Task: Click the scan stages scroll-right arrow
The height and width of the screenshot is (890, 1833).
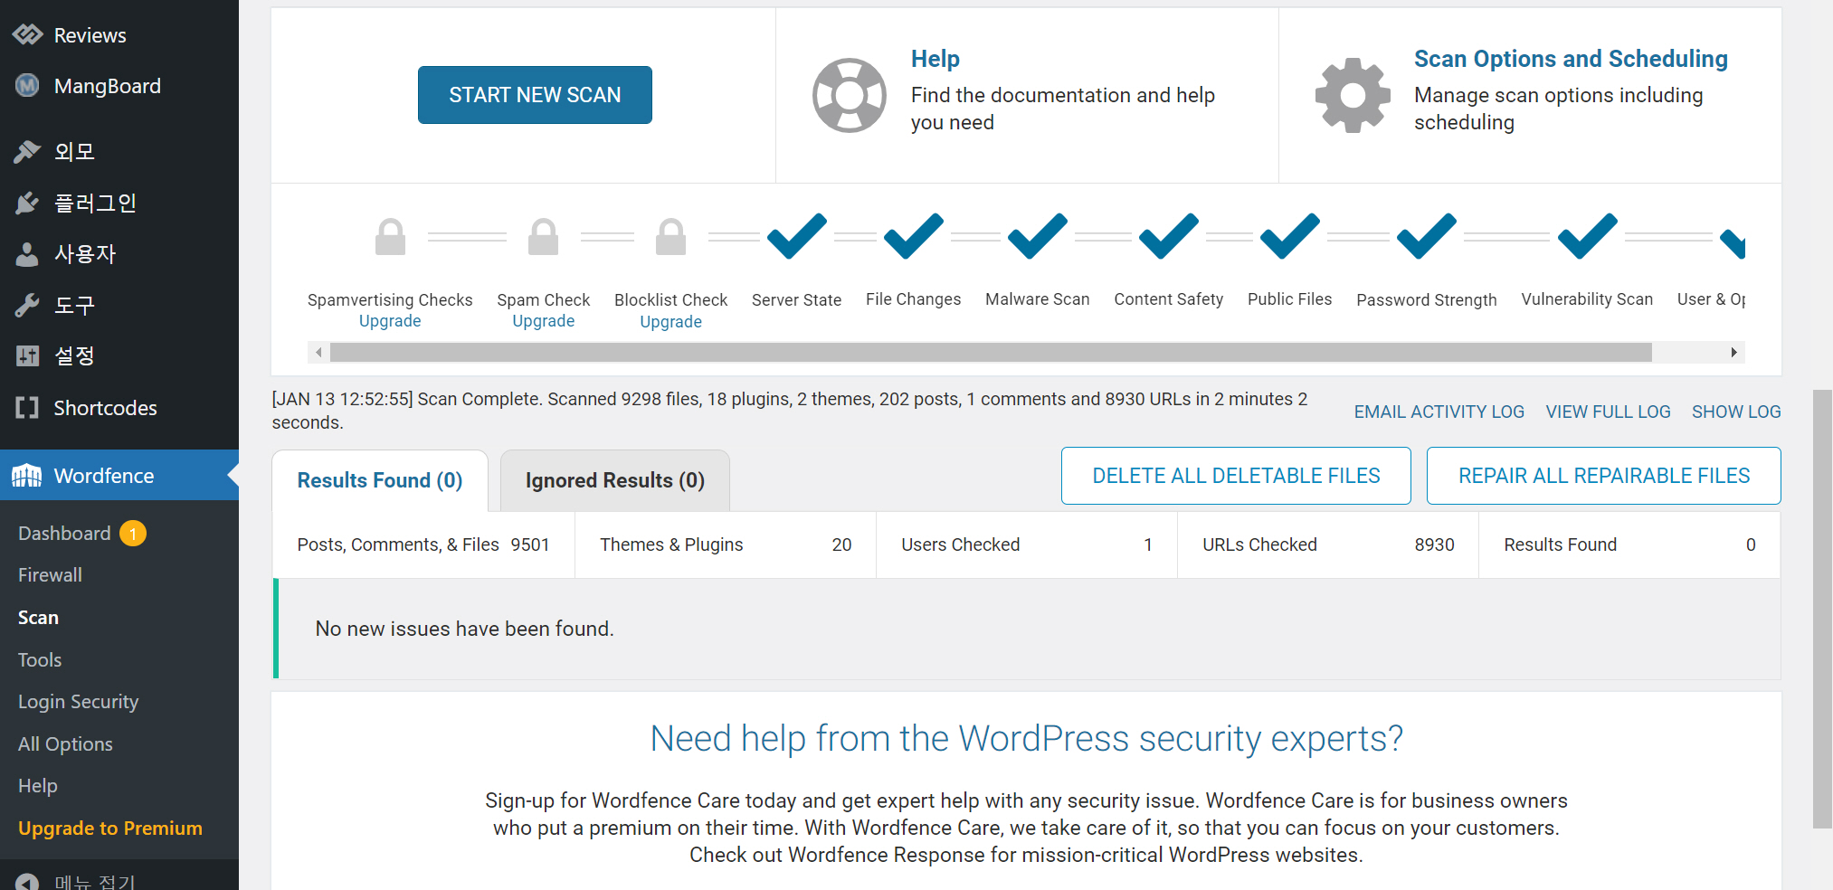Action: click(1733, 352)
